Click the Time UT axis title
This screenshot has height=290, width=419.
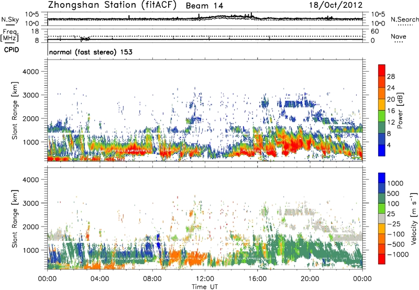pyautogui.click(x=205, y=287)
